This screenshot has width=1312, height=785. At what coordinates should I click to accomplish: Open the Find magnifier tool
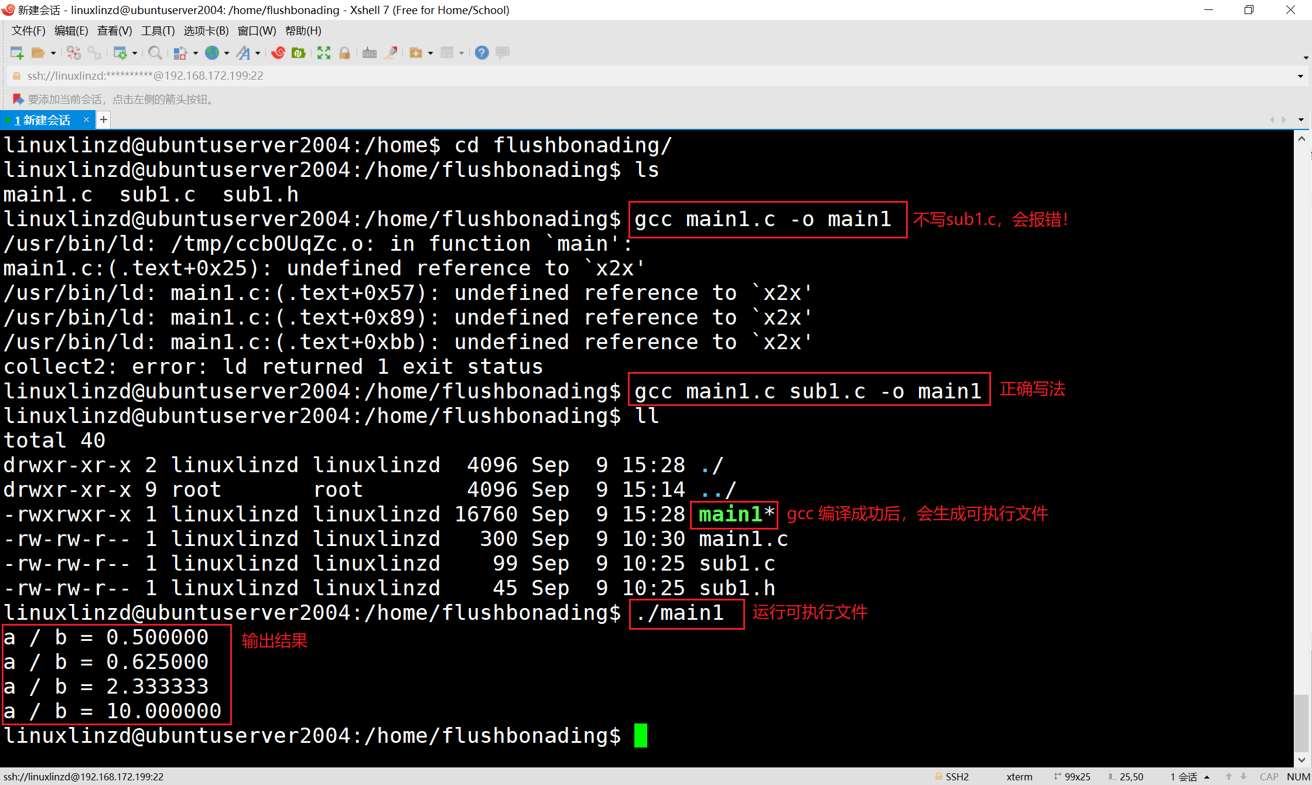click(155, 53)
